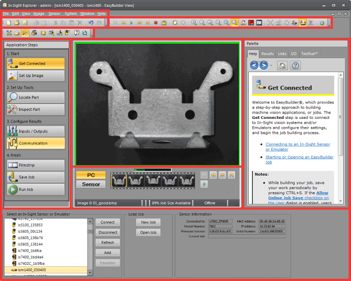
Task: Click the Undo arrow icon
Action: [x=91, y=23]
